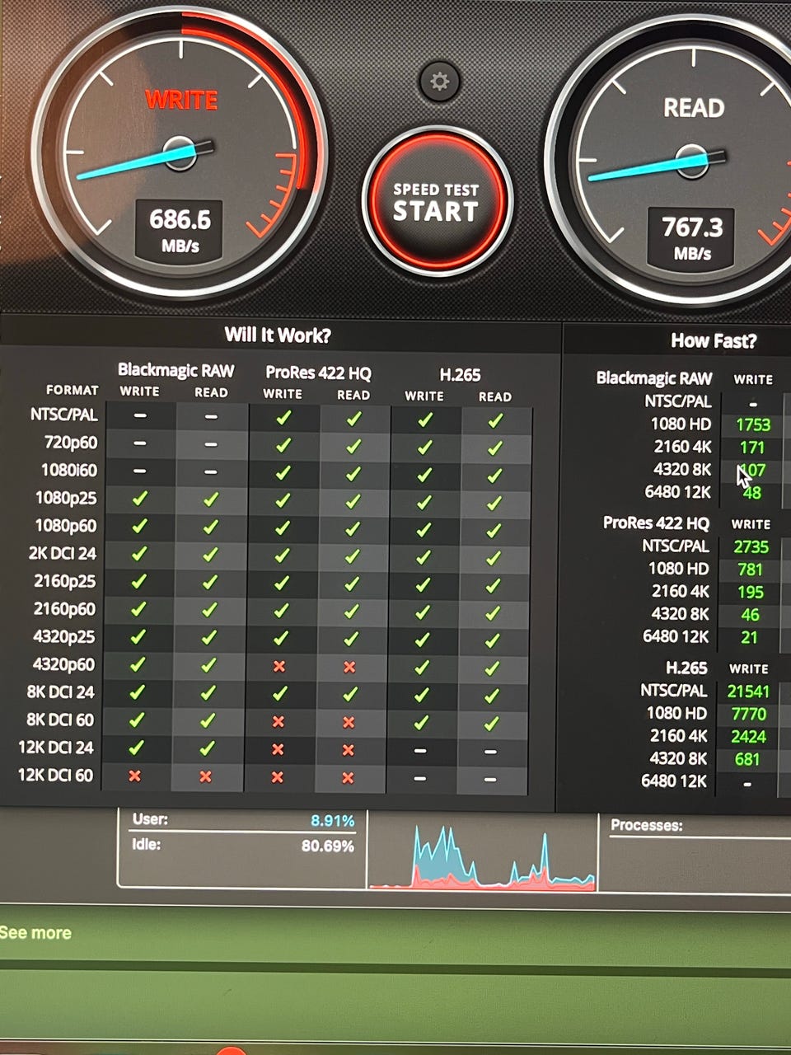Click the Blackmagic RAW write checkmark for 12K DCI 24
Screen dimensions: 791x1055
(x=137, y=747)
